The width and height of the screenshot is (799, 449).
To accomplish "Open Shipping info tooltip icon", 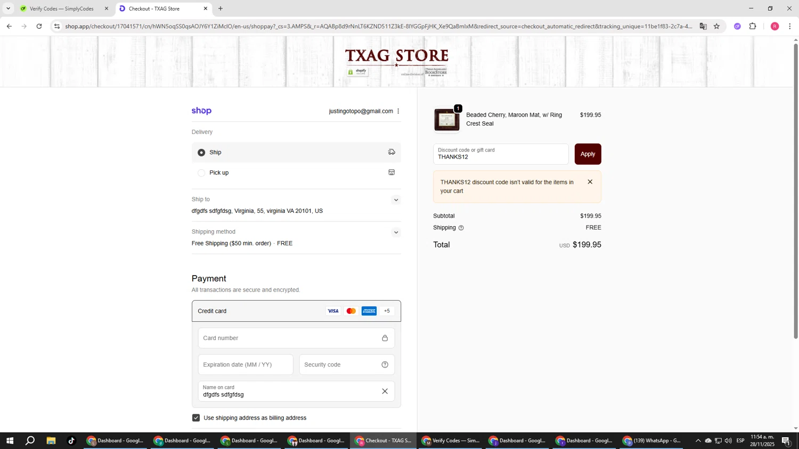I will [x=461, y=228].
